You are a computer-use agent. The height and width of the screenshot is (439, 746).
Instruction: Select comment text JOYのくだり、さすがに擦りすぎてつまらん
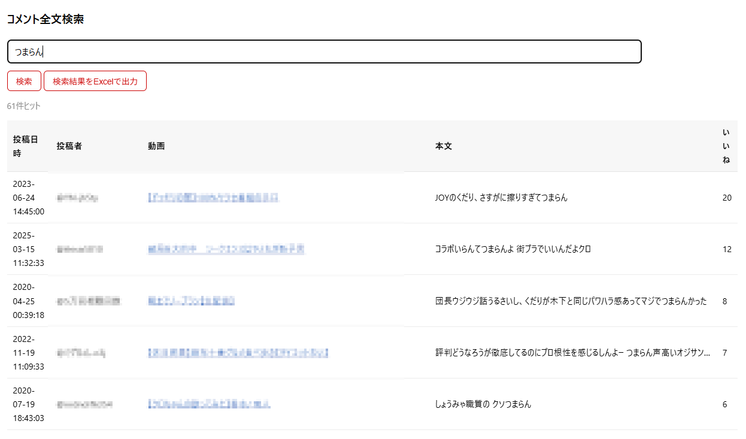(x=501, y=198)
